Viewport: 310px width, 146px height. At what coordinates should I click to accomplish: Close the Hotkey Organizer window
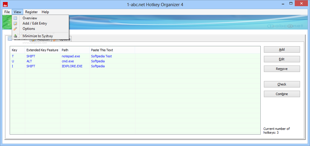click(x=301, y=3)
